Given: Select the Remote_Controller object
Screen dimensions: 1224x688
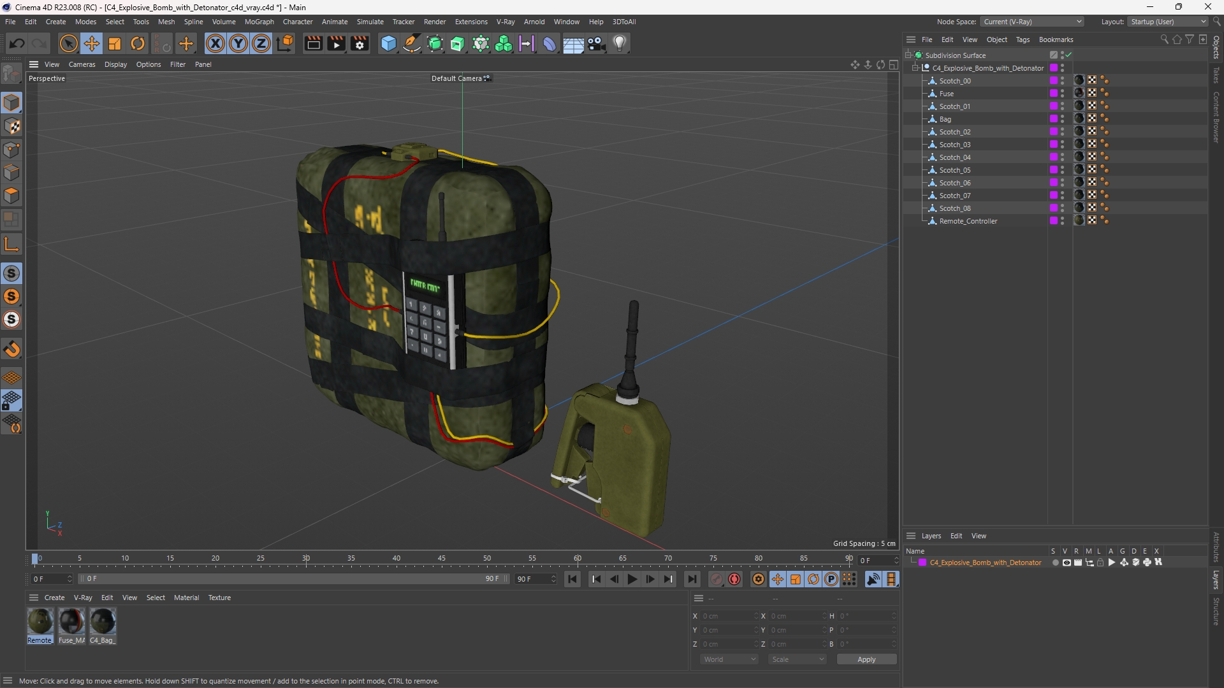Looking at the screenshot, I should [968, 221].
